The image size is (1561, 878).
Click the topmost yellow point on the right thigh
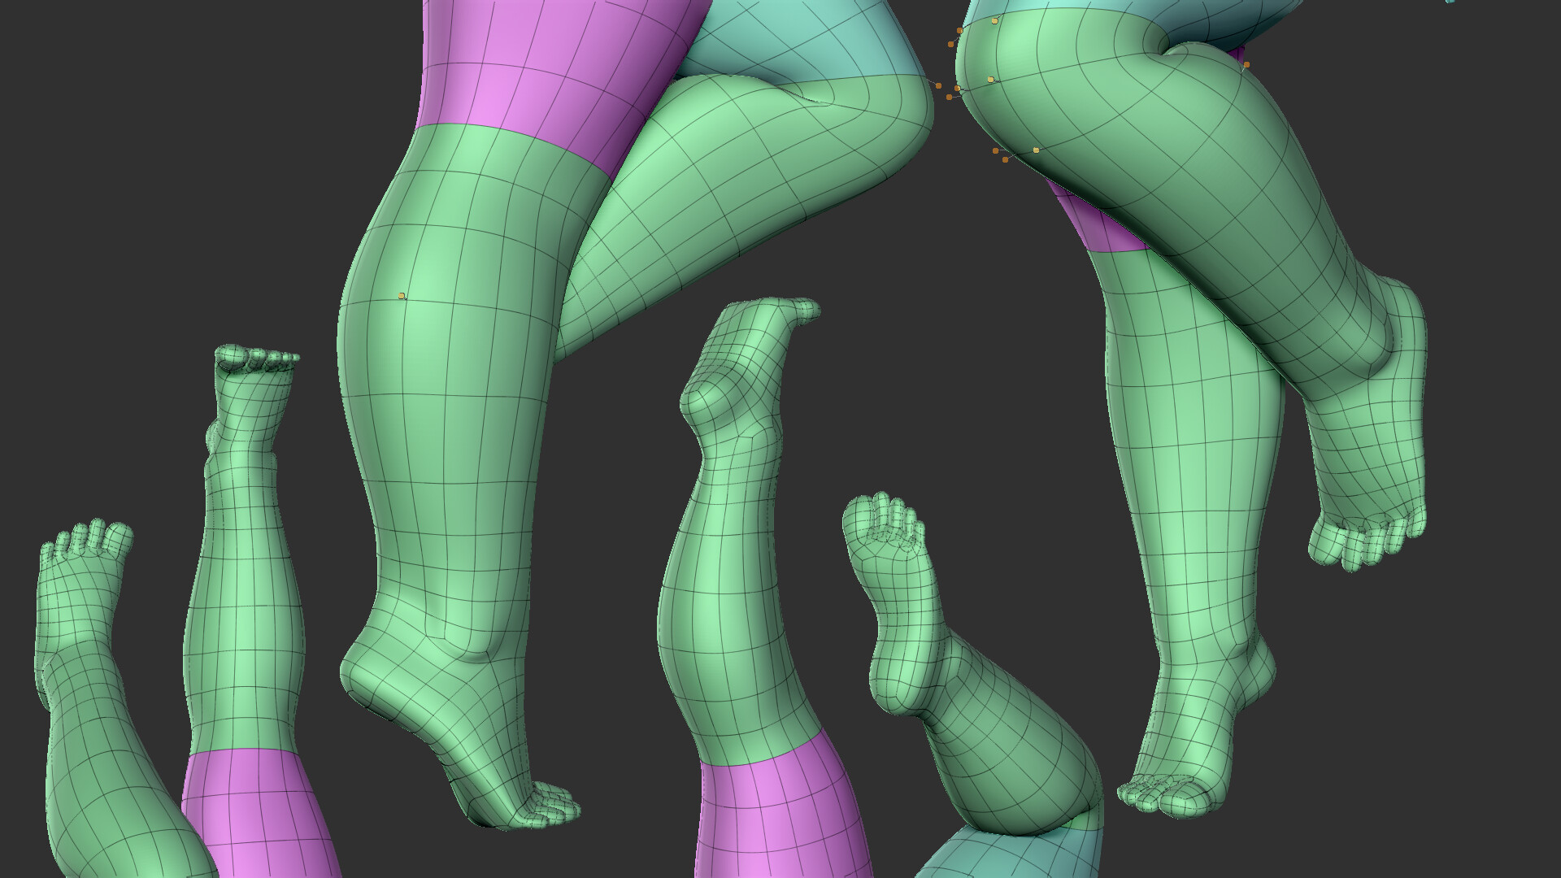994,21
